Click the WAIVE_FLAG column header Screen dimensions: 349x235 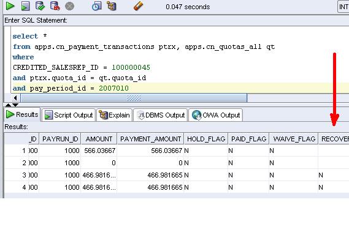(x=294, y=139)
